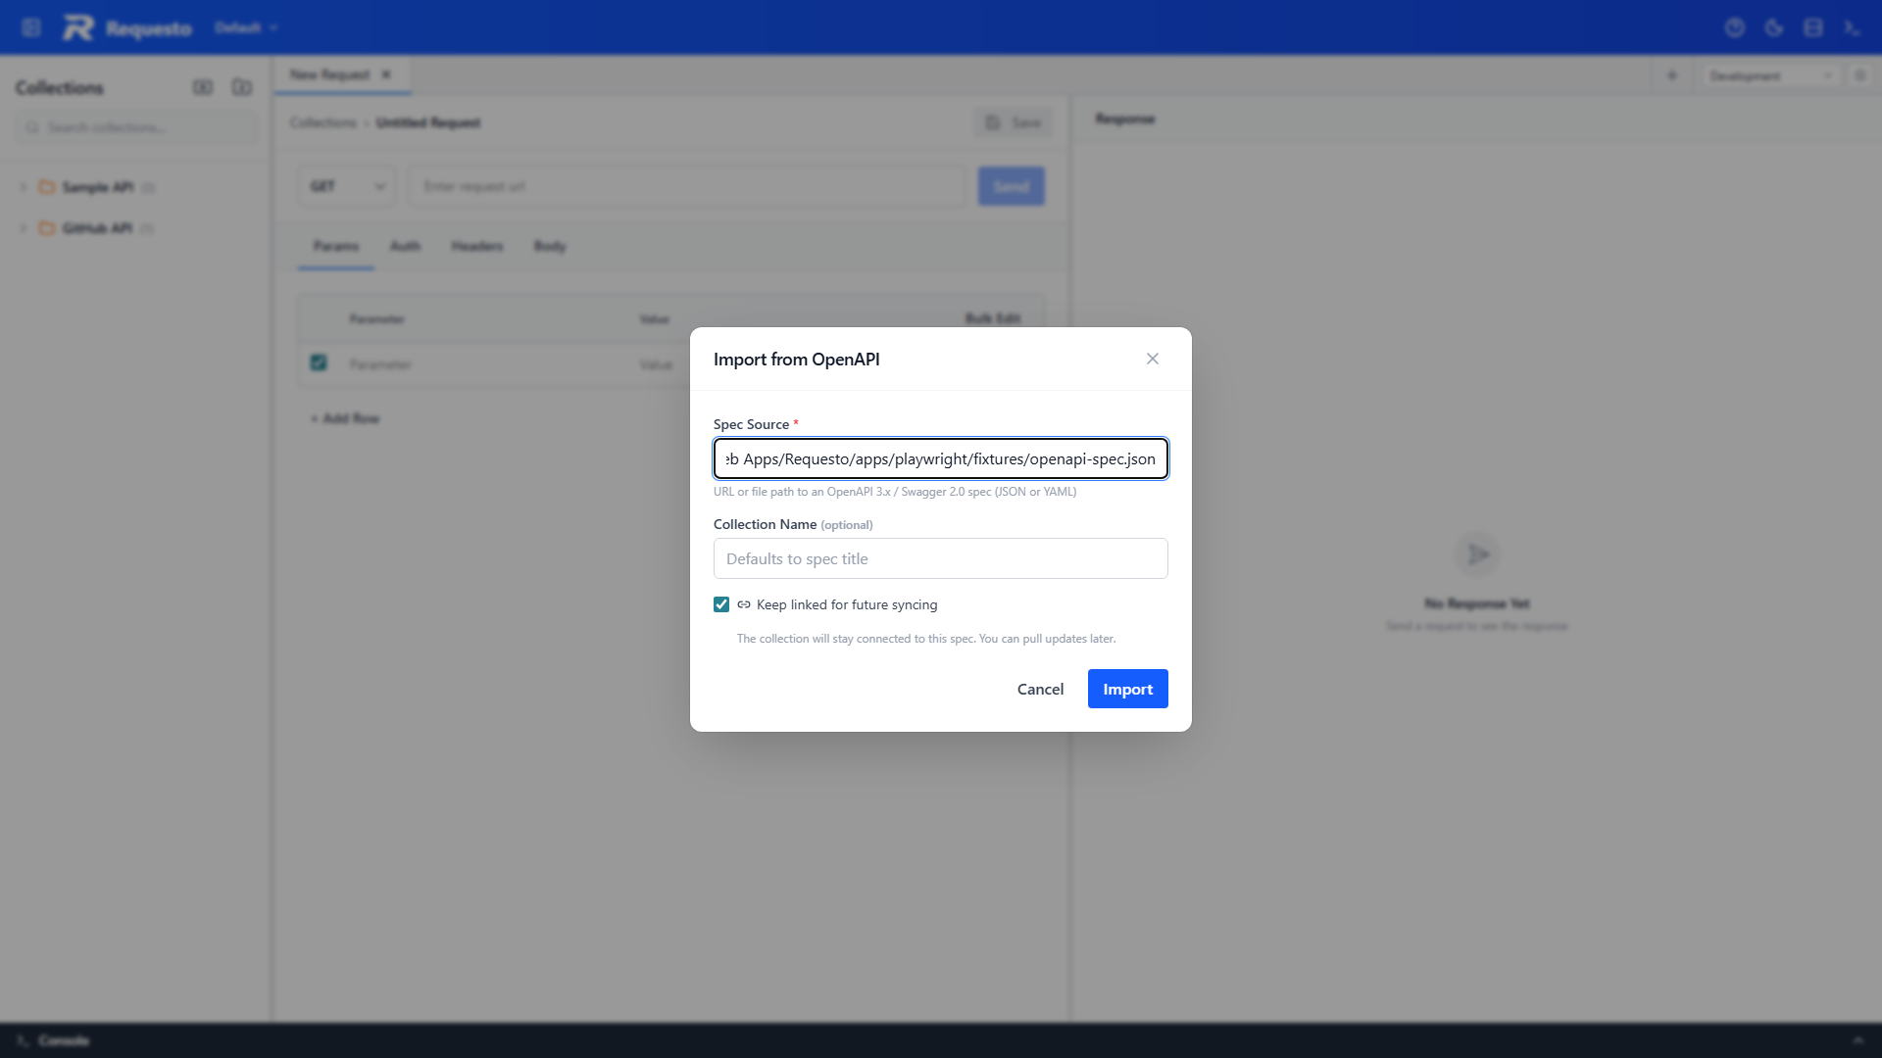
Task: Open the Requesto history icon in top bar
Action: pos(1735,27)
